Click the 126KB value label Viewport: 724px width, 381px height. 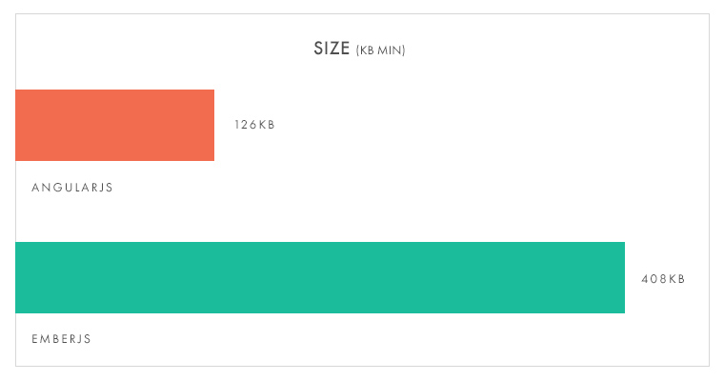click(254, 125)
